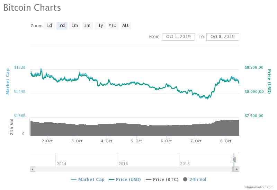The width and height of the screenshot is (277, 190).
Task: Switch zoom to 3m
Action: click(x=87, y=26)
